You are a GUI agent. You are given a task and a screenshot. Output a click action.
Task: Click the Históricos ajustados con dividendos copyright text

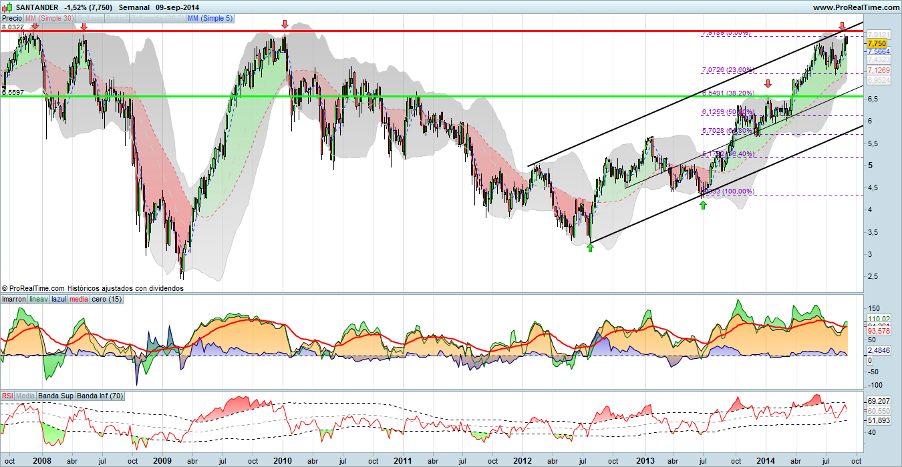[126, 288]
